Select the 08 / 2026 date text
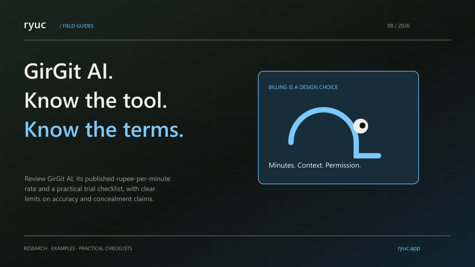The height and width of the screenshot is (267, 475). 398,26
